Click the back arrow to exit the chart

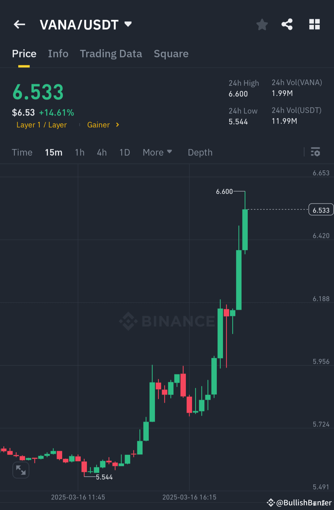(19, 24)
